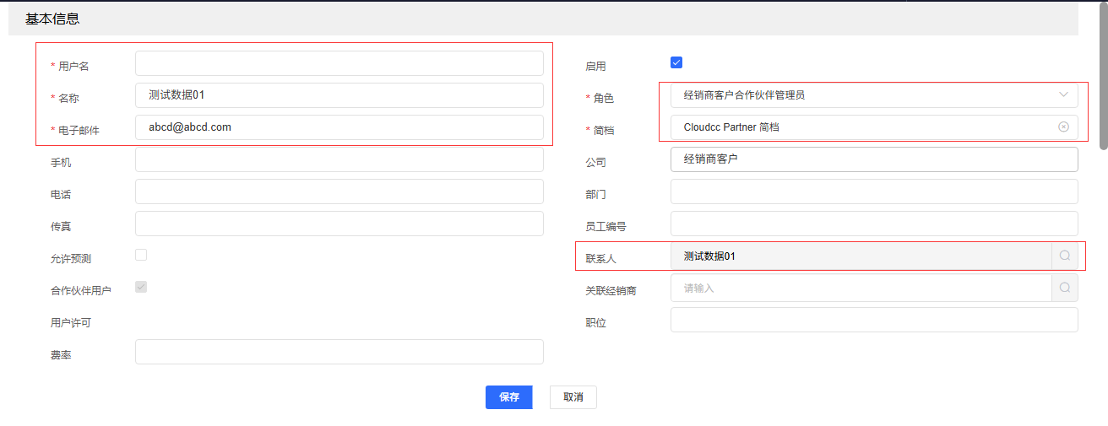
Task: Click the 公司 input field
Action: tap(873, 159)
